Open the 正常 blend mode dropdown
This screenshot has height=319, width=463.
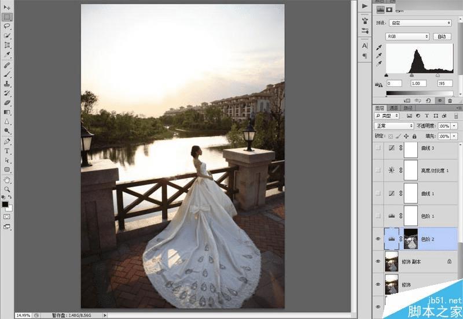[x=394, y=126]
